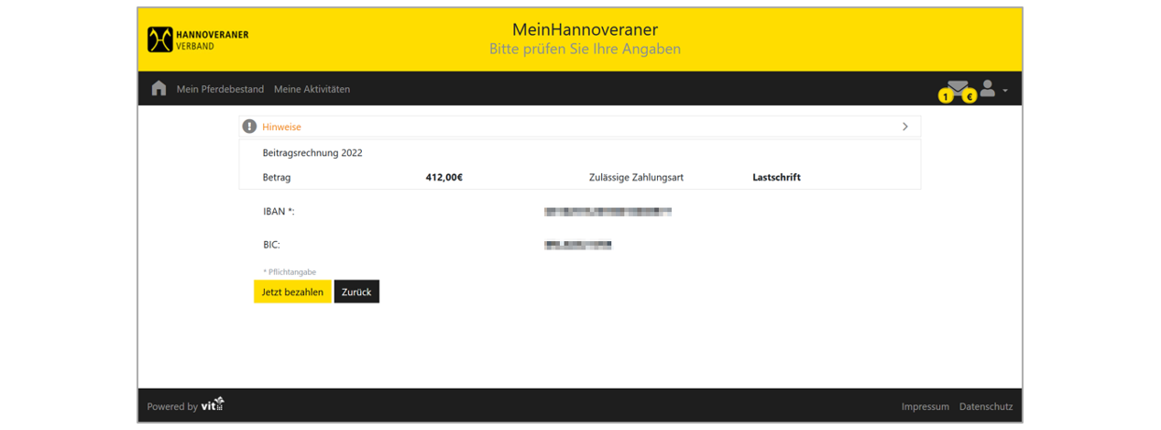The image size is (1161, 430).
Task: Click the Lastschrift payment type text
Action: 776,177
